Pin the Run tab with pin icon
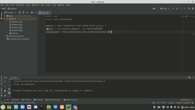The height and width of the screenshot is (110, 195). pos(5,96)
